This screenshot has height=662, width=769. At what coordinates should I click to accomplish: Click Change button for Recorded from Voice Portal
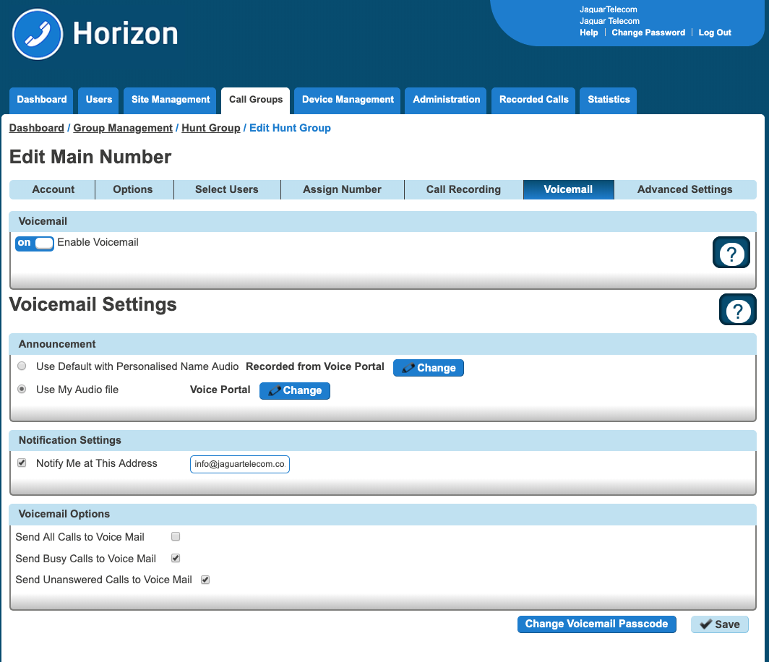tap(428, 368)
